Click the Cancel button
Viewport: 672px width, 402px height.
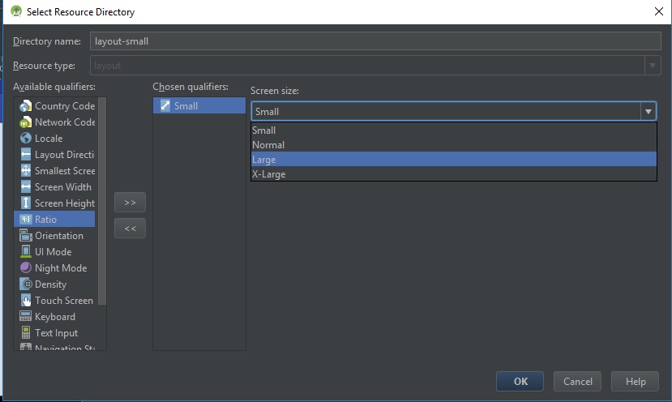578,381
